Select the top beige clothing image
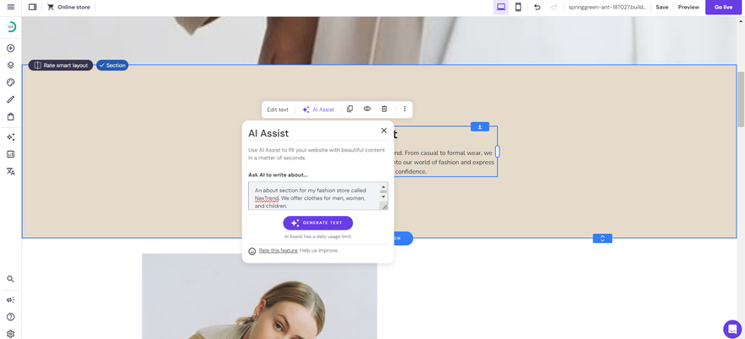Image resolution: width=745 pixels, height=339 pixels. (x=379, y=41)
